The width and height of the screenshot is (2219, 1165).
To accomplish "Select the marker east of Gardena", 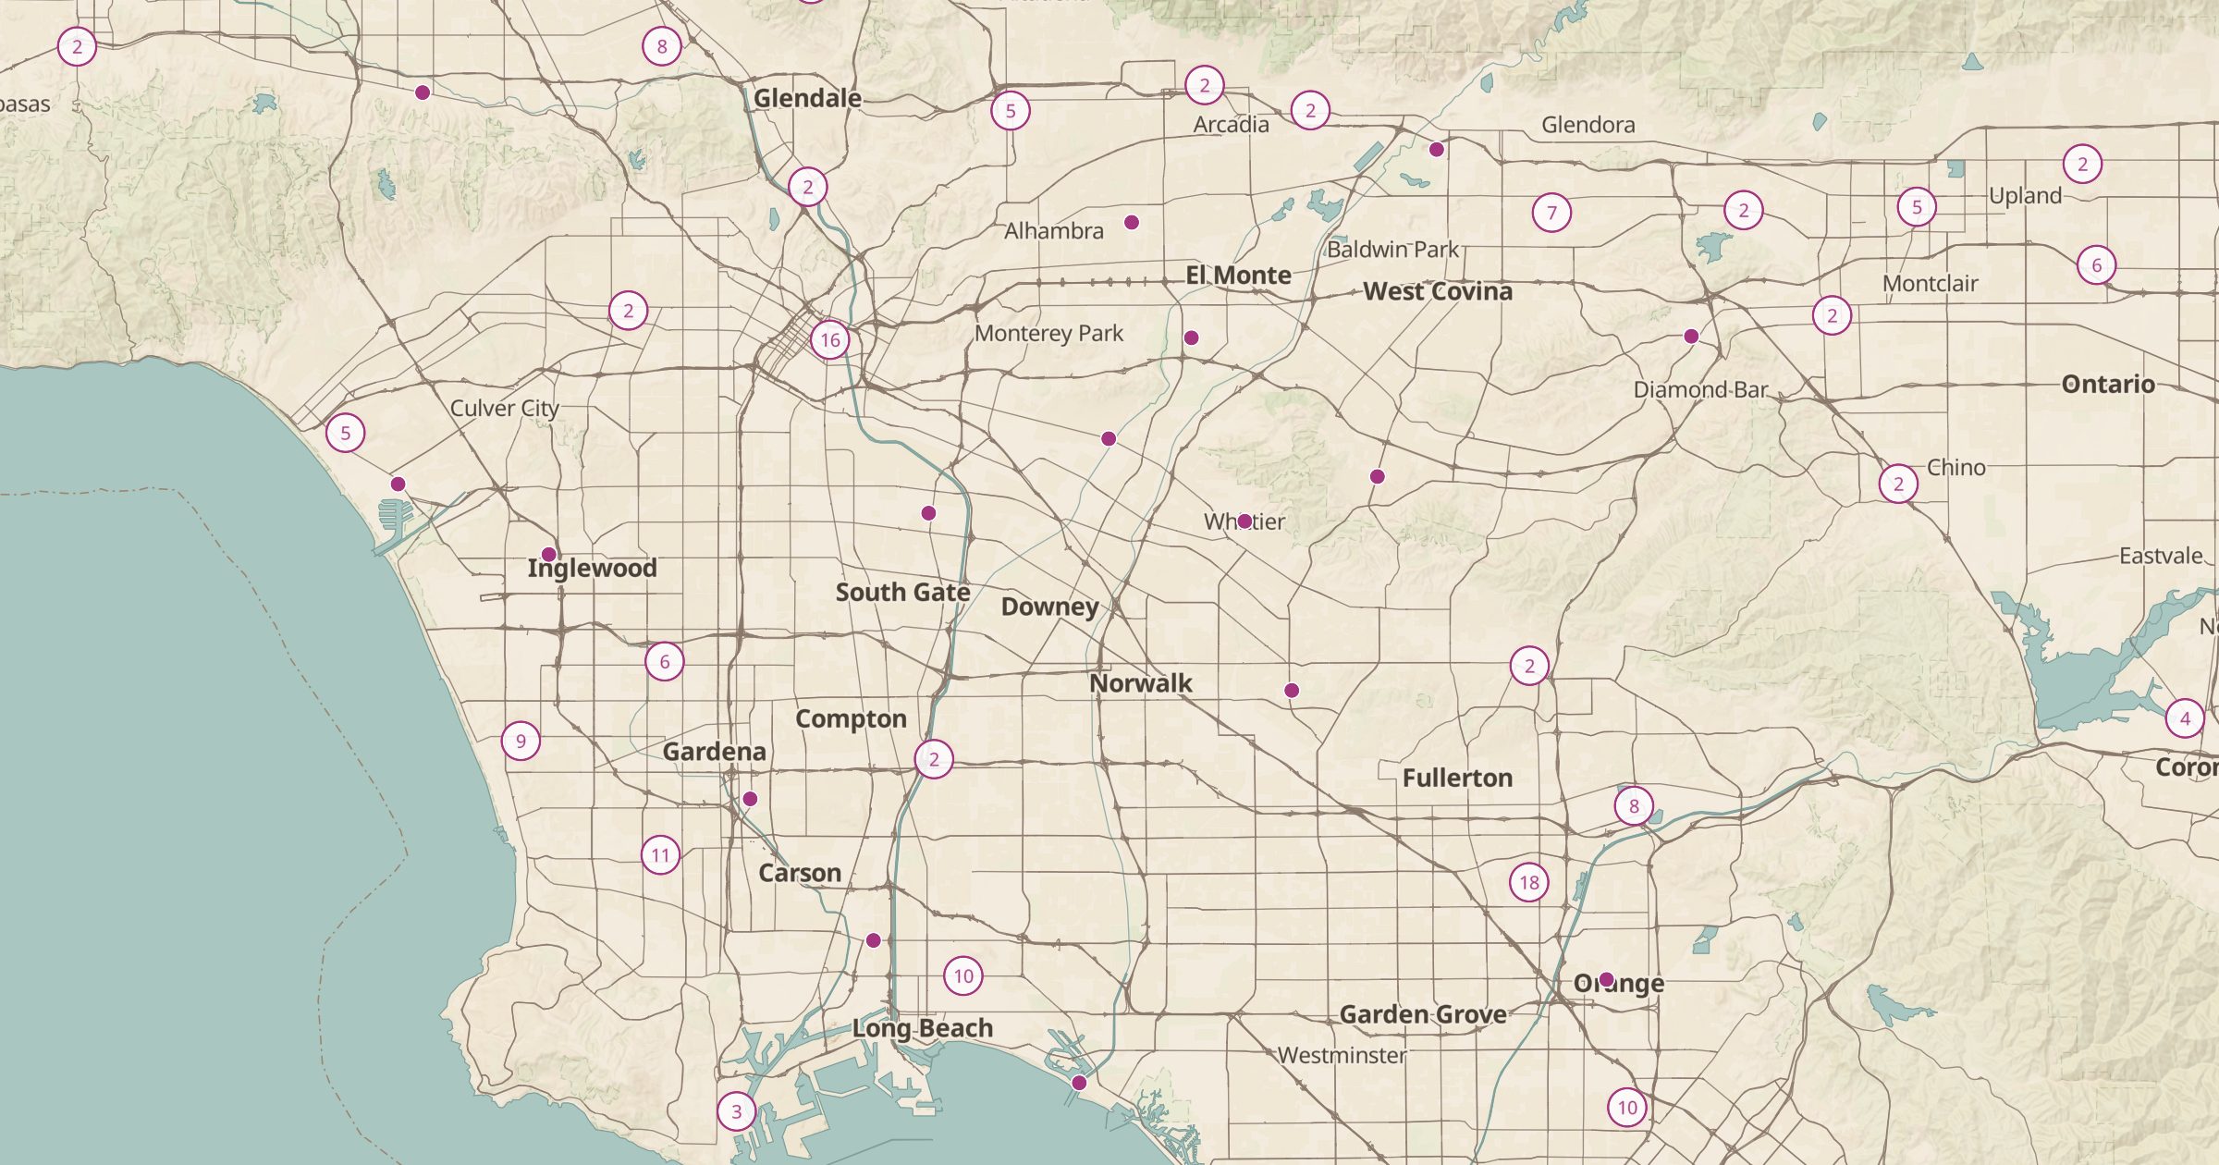I will (750, 799).
